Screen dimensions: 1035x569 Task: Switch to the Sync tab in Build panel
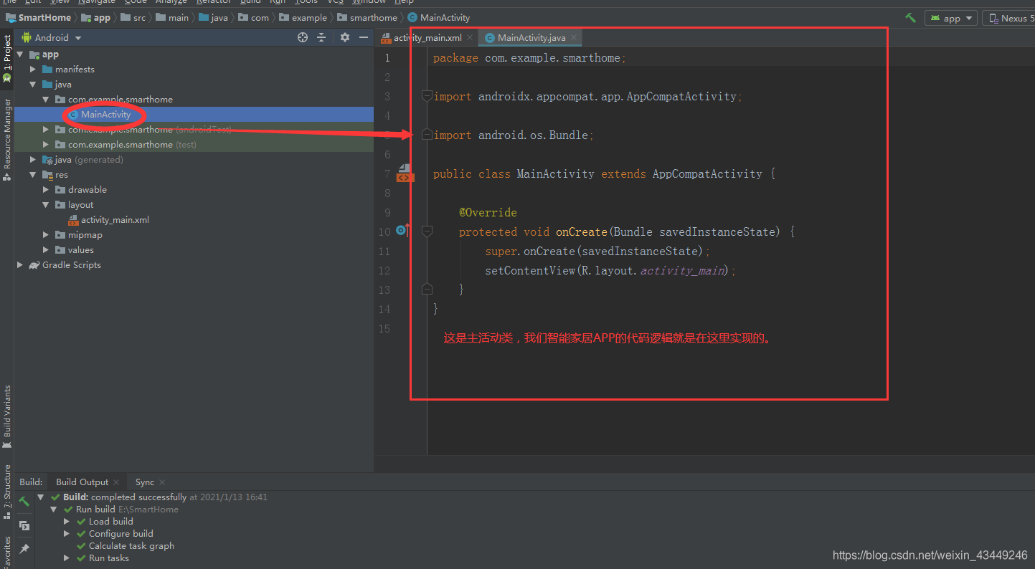(144, 482)
